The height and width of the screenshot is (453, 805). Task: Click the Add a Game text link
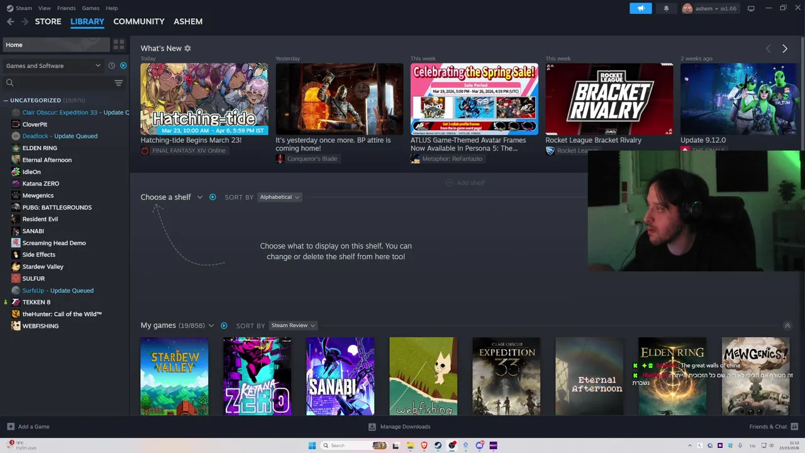pos(33,427)
